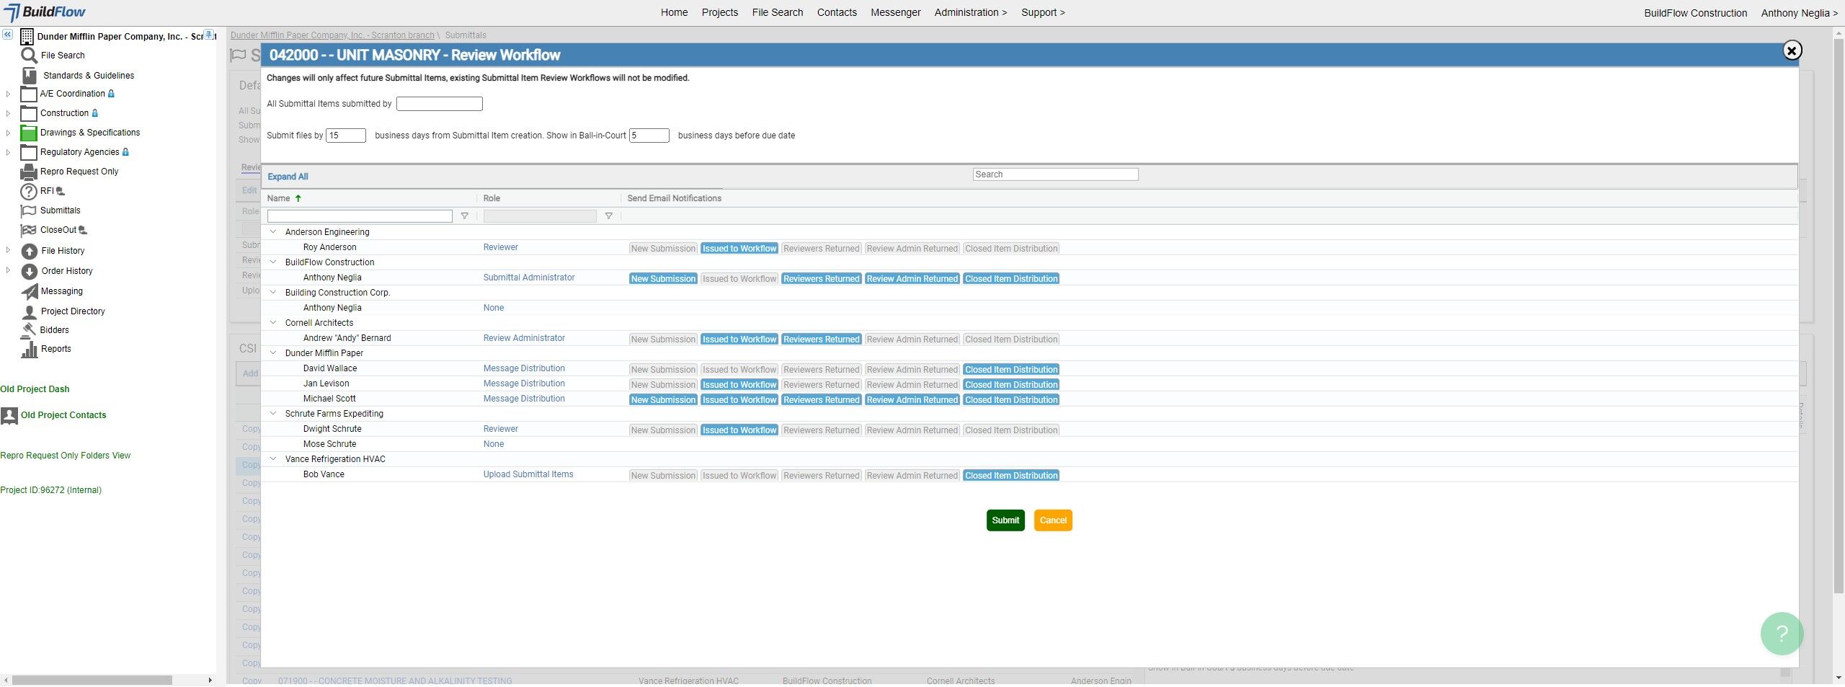The image size is (1845, 687).
Task: Open Messaging paper plane icon
Action: (x=29, y=291)
